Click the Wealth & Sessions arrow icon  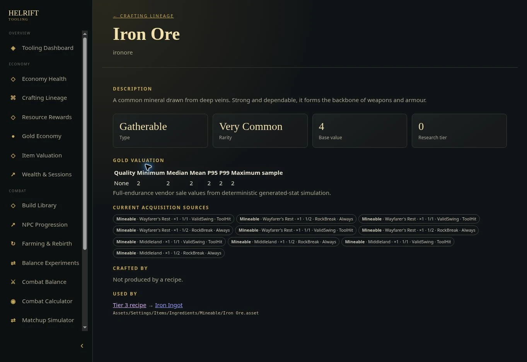(13, 174)
